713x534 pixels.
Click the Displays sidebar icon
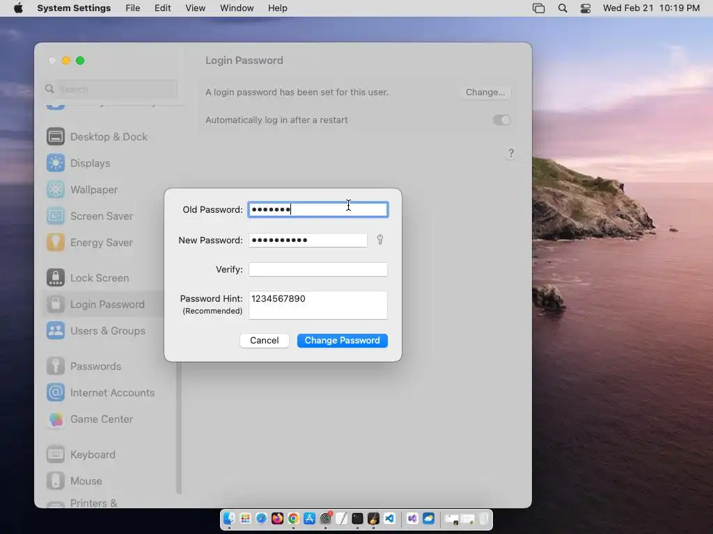pyautogui.click(x=56, y=163)
